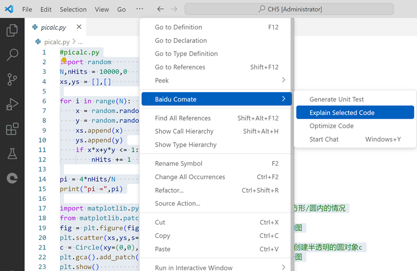This screenshot has width=417, height=271.
Task: Click picalc.py in the breadcrumb
Action: [57, 42]
